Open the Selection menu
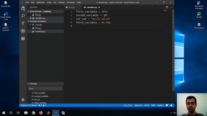The width and height of the screenshot is (207, 116). click(41, 2)
